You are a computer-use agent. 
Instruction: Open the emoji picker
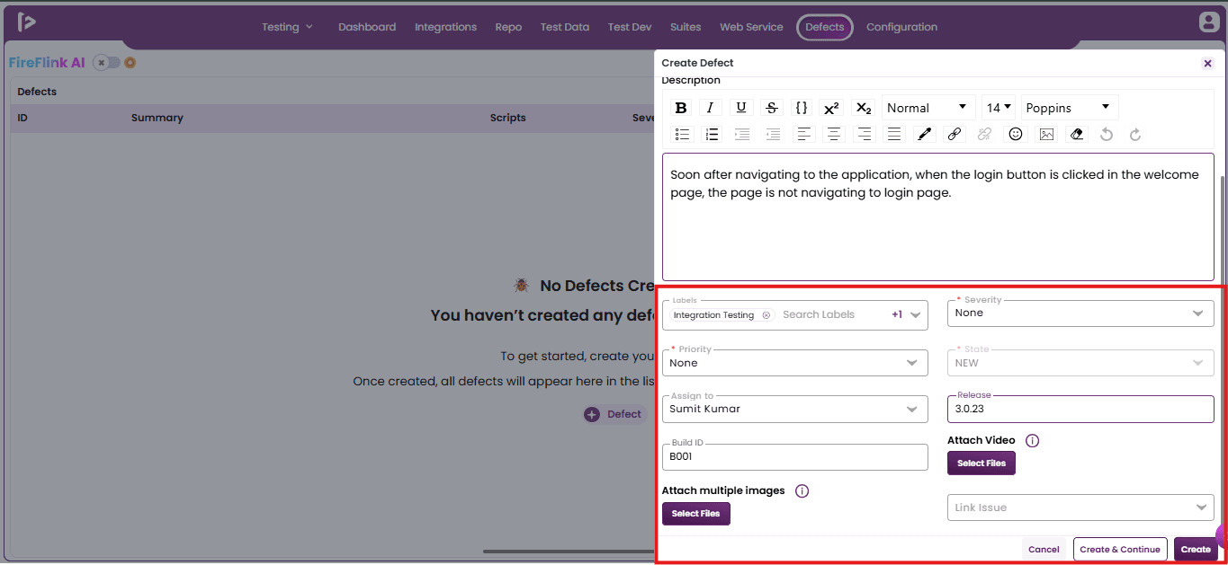click(x=1016, y=134)
